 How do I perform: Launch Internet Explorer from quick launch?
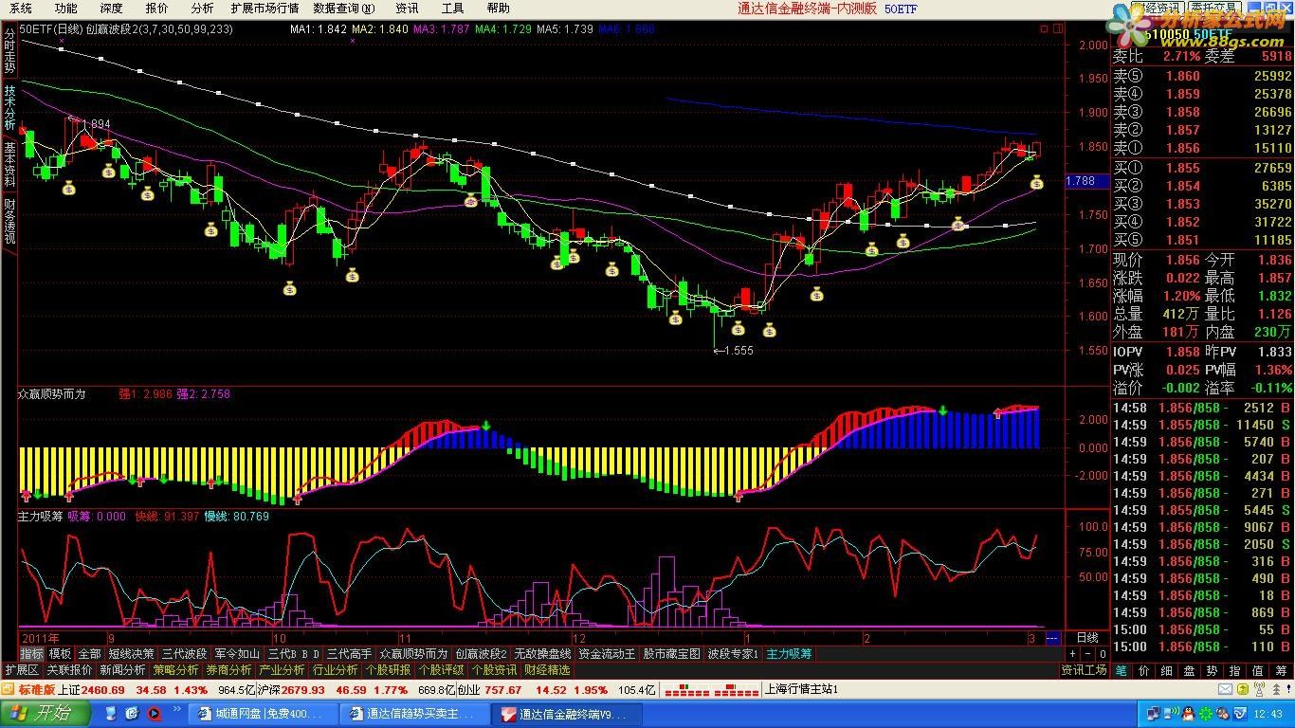(x=132, y=713)
